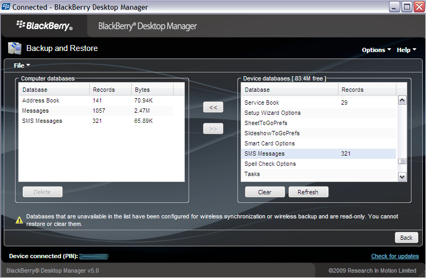Click the 29 records value for Service Book
Screen dimensions: 426x278
pos(344,103)
